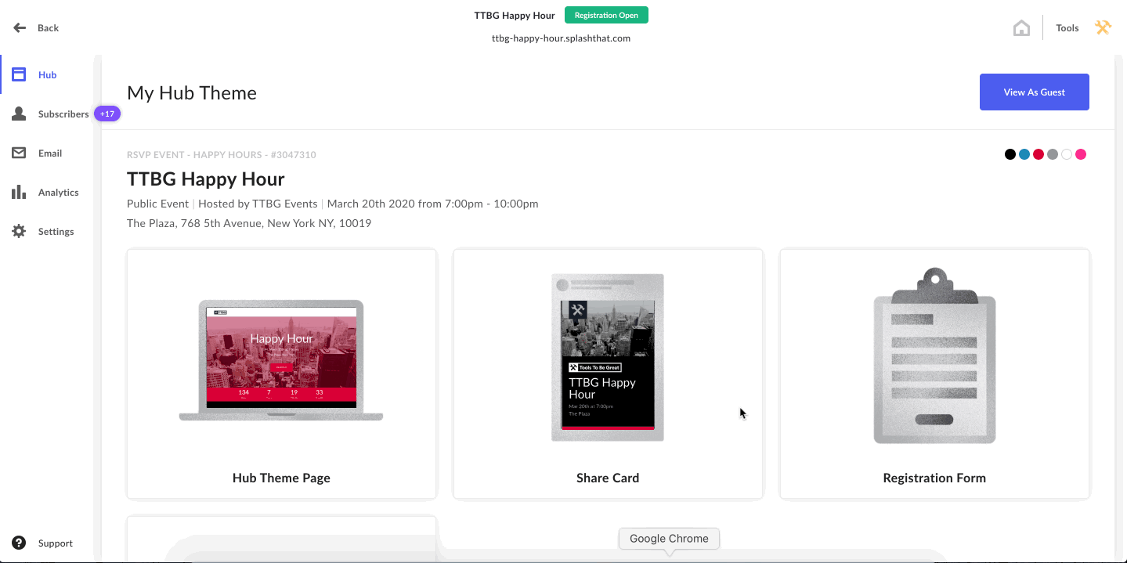1127x563 pixels.
Task: Open the Tools hammer and wrench icon
Action: (1103, 28)
